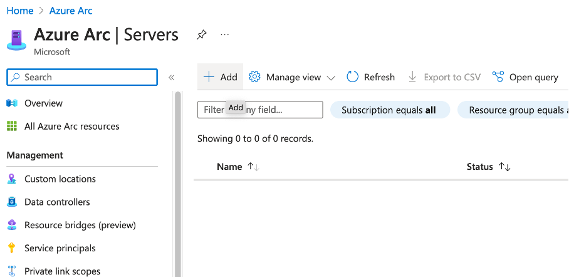Click 'Showing 0 to 0 of 0 records.'

255,138
